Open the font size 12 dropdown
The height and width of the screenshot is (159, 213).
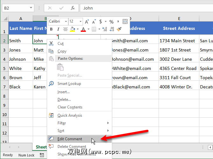coord(80,22)
